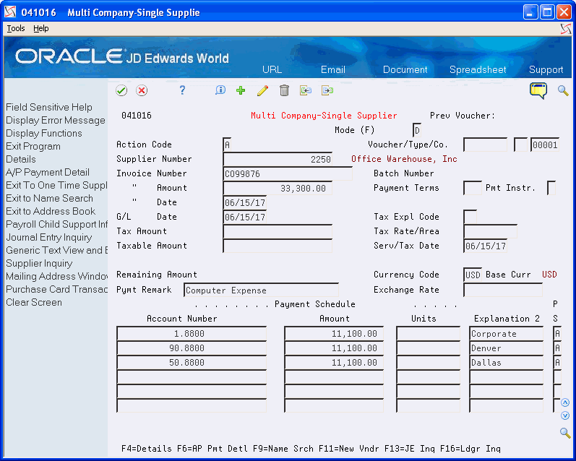Image resolution: width=576 pixels, height=461 pixels.
Task: Select the Document header tab
Action: (x=405, y=70)
